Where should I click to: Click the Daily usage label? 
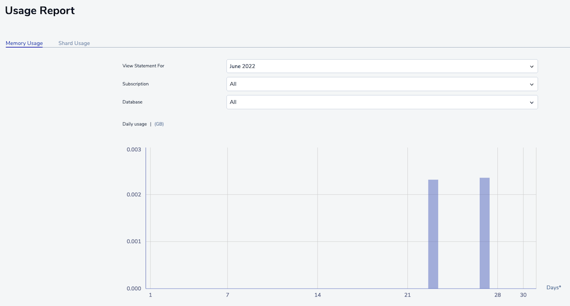(134, 124)
